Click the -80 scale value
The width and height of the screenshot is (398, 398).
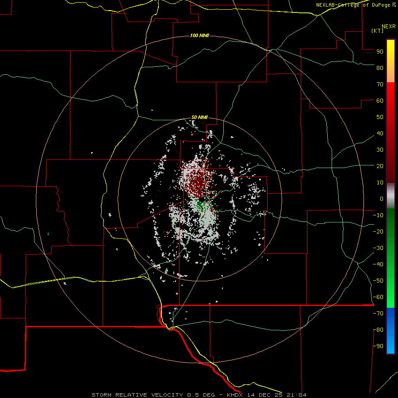(x=378, y=330)
